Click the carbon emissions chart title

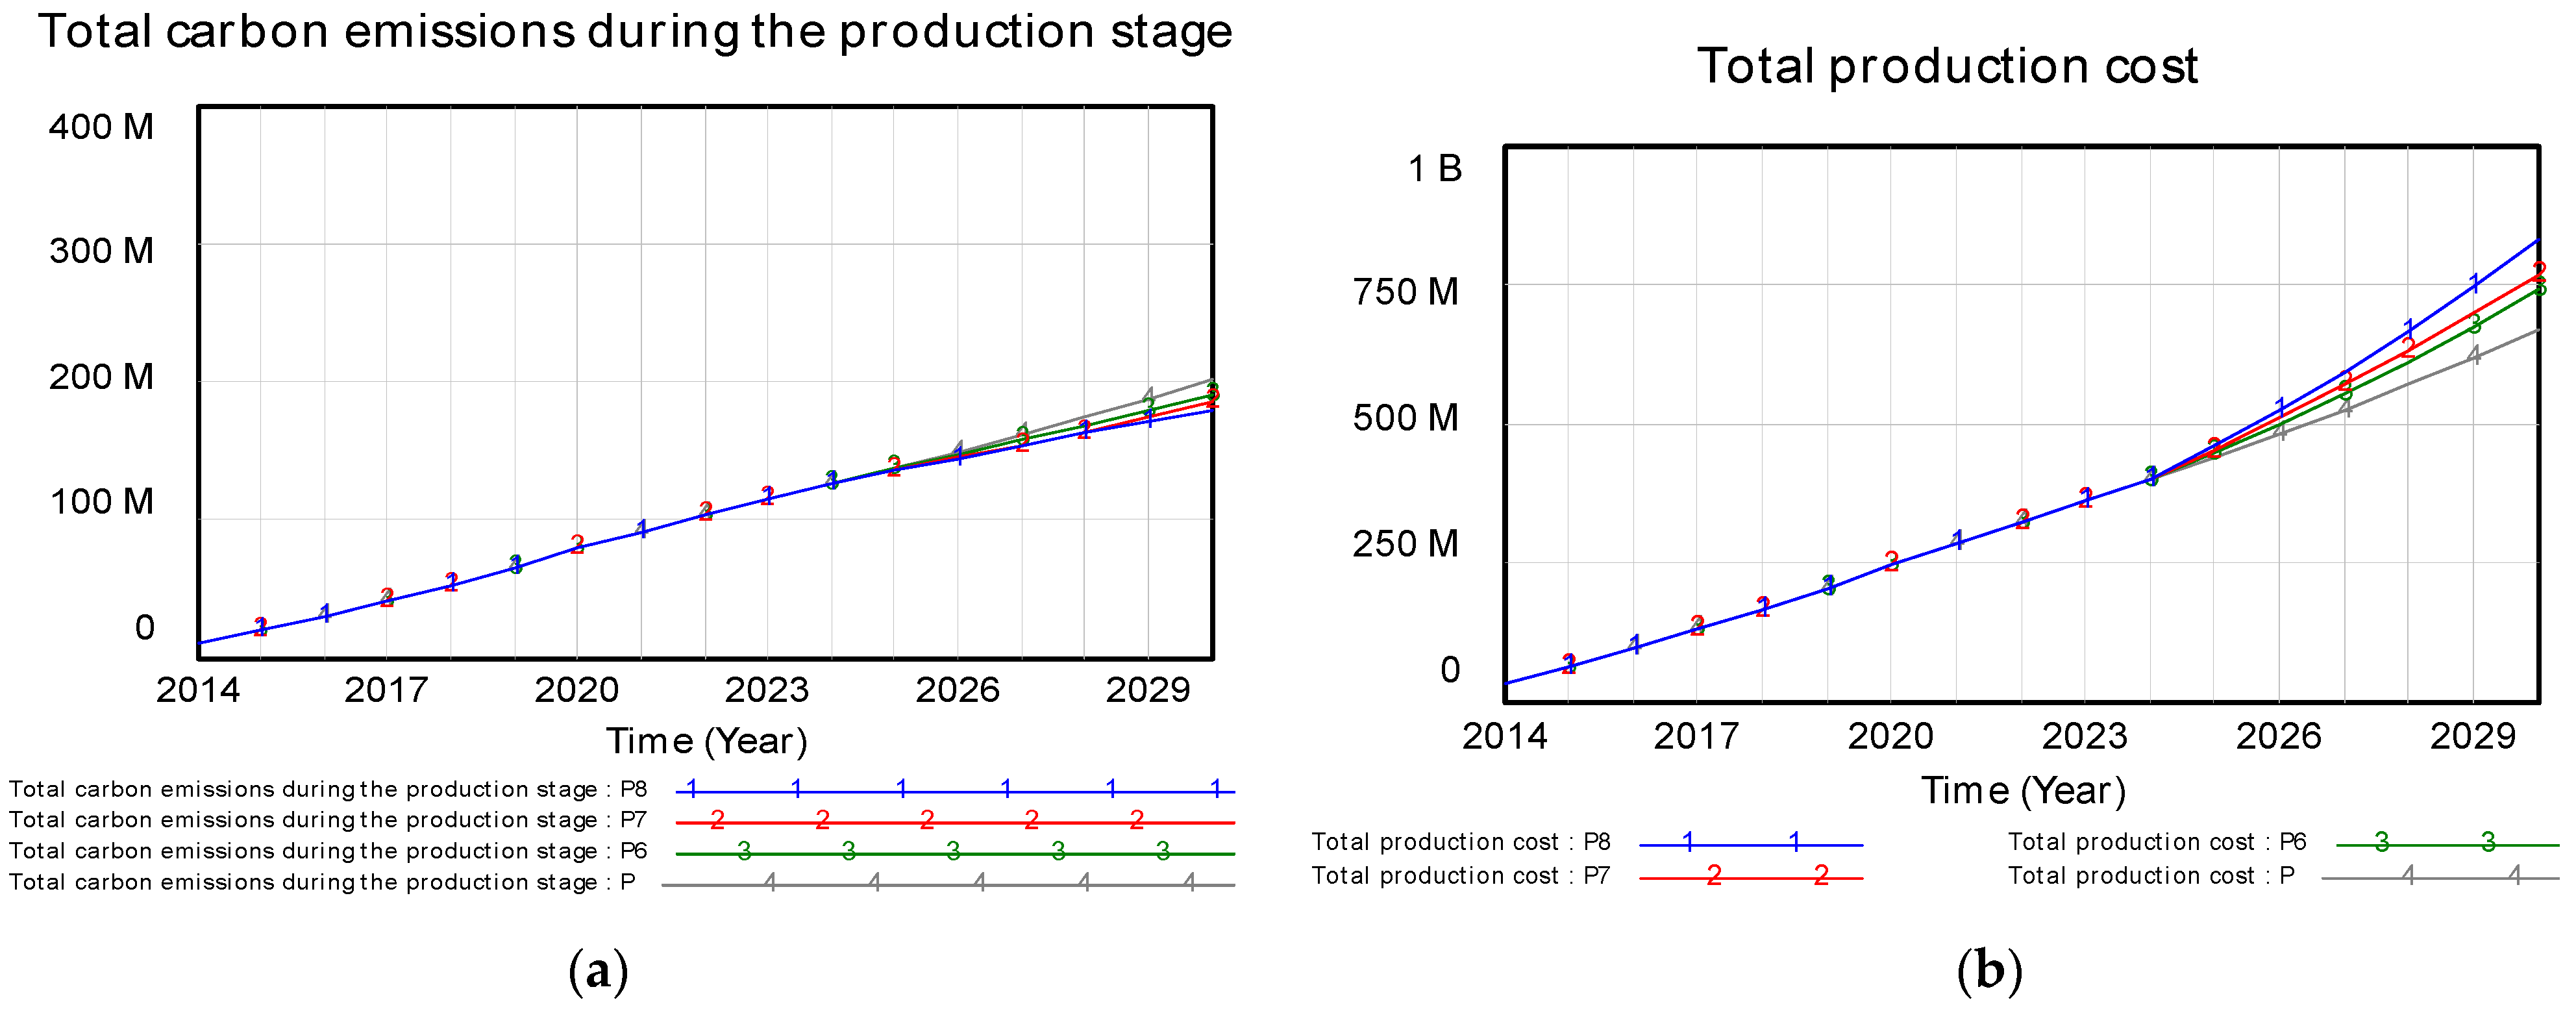tap(635, 31)
